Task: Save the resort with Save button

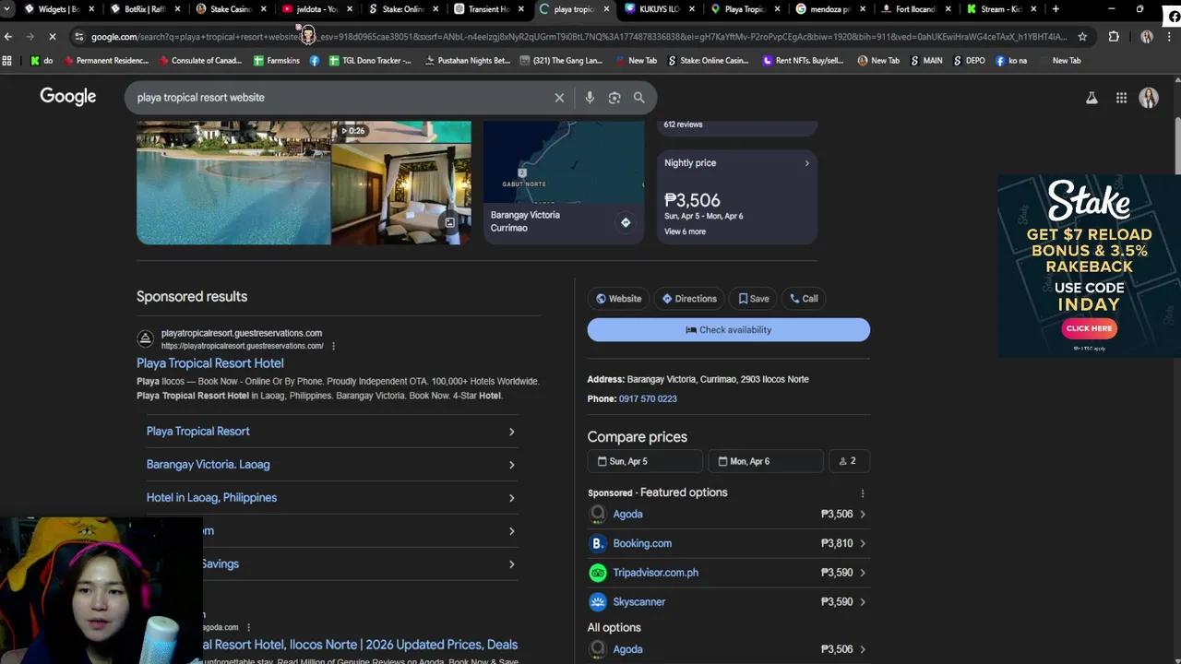Action: coord(754,299)
